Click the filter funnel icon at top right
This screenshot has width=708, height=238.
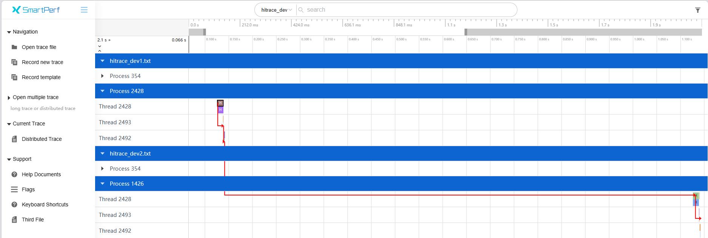click(697, 10)
